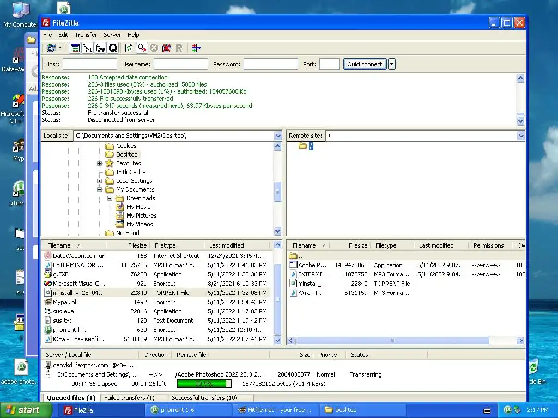Click the Password input field
This screenshot has width=558, height=418.
[x=270, y=64]
